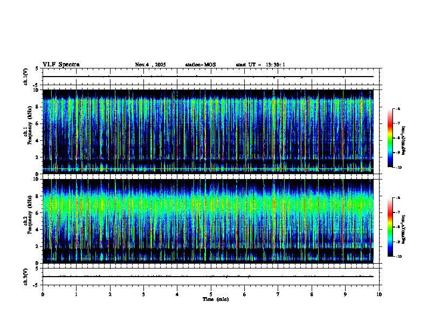Select the ch.1 "Frequency (kHz)" axis label
The image size is (427, 330).
pyautogui.click(x=30, y=126)
